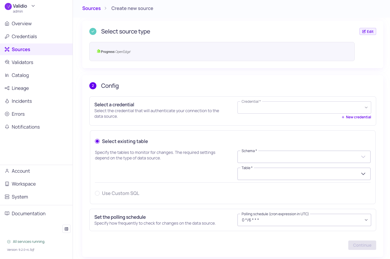Click 'All services running.' status text

pos(29,242)
